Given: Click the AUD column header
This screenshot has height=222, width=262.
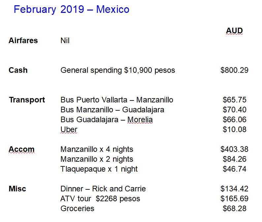Looking at the screenshot, I should pos(234,31).
